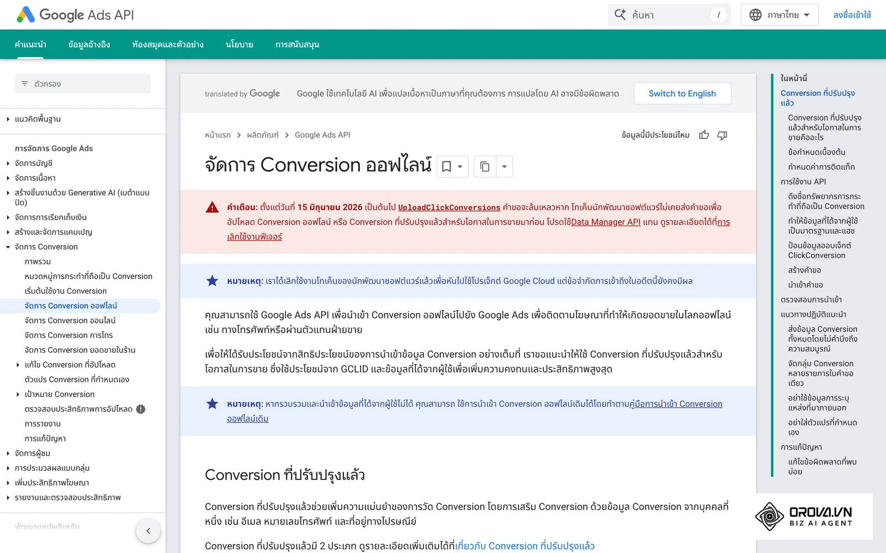Click the ค้นหา search field
Viewport: 886px width, 553px height.
click(669, 15)
